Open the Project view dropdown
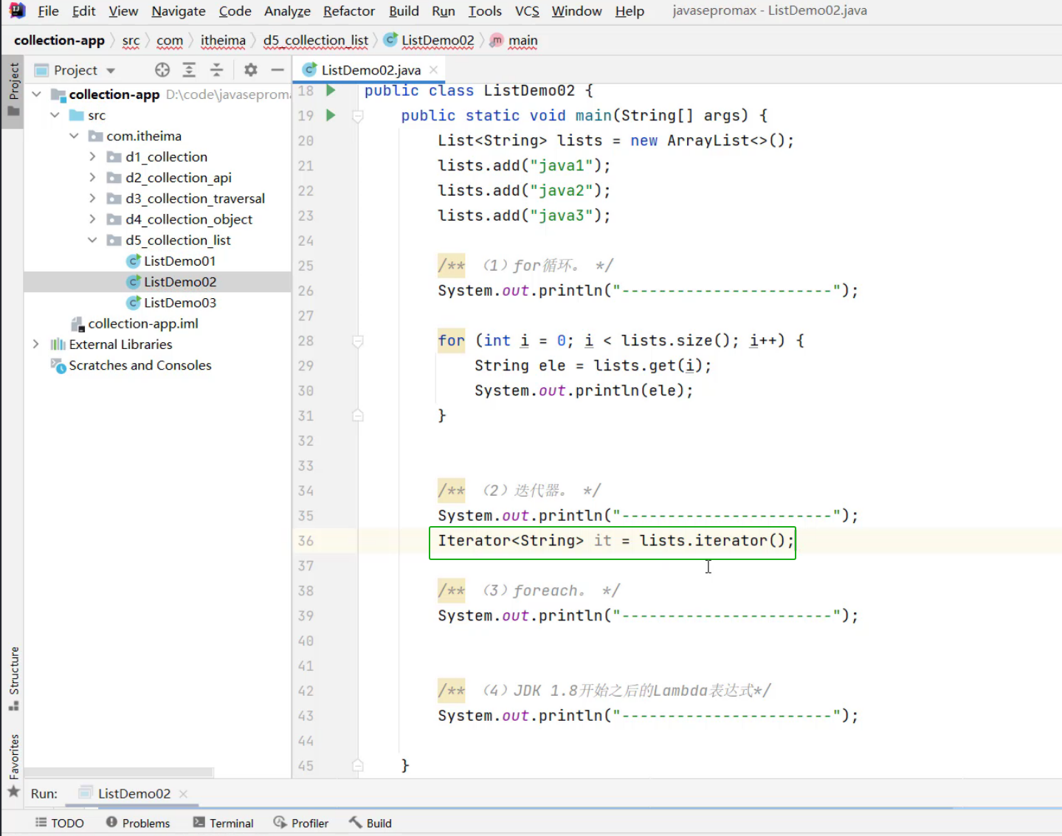 coord(75,70)
